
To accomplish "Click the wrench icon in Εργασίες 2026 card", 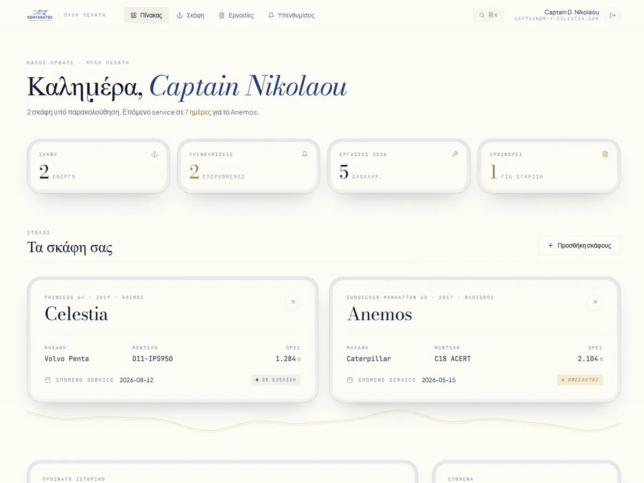I will pyautogui.click(x=455, y=154).
